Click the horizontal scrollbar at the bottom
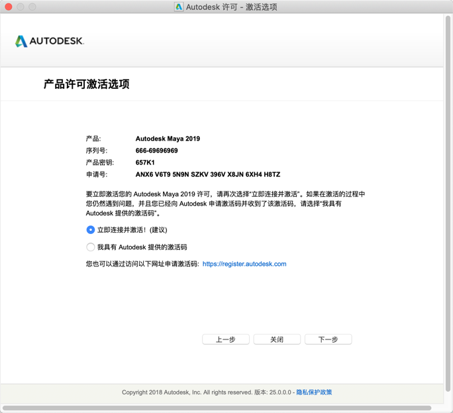Image resolution: width=453 pixels, height=413 pixels. click(x=217, y=408)
